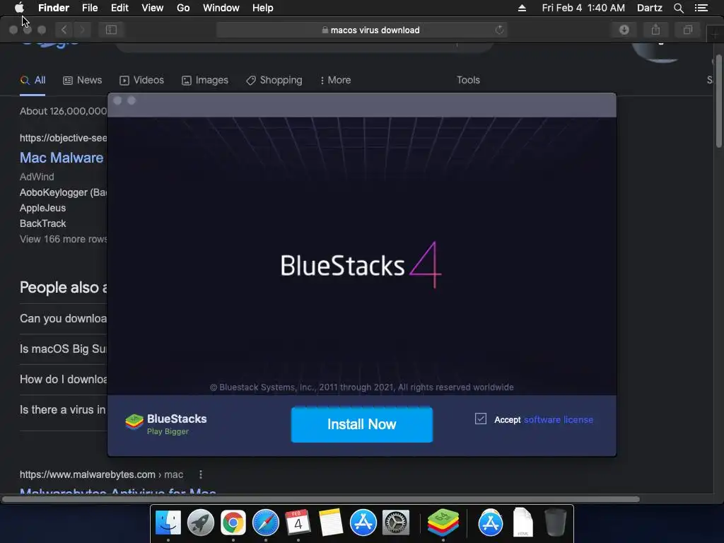
Task: Open the HTML file in the Dock
Action: pyautogui.click(x=523, y=522)
